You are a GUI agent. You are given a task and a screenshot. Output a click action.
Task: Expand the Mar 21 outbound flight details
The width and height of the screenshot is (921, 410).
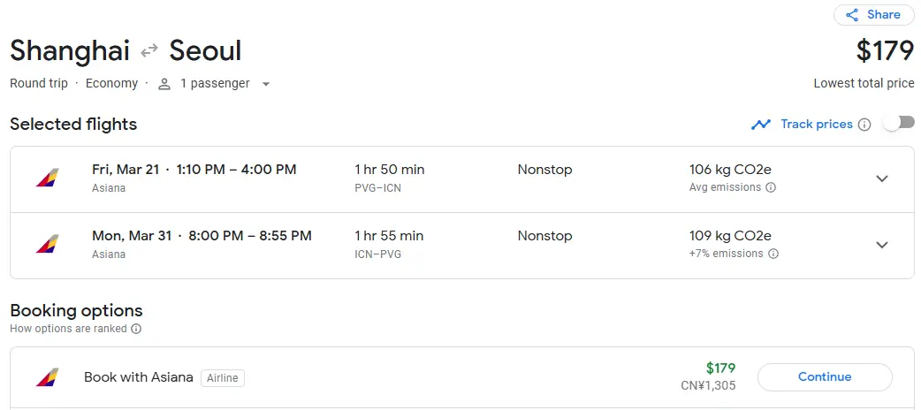coord(881,178)
